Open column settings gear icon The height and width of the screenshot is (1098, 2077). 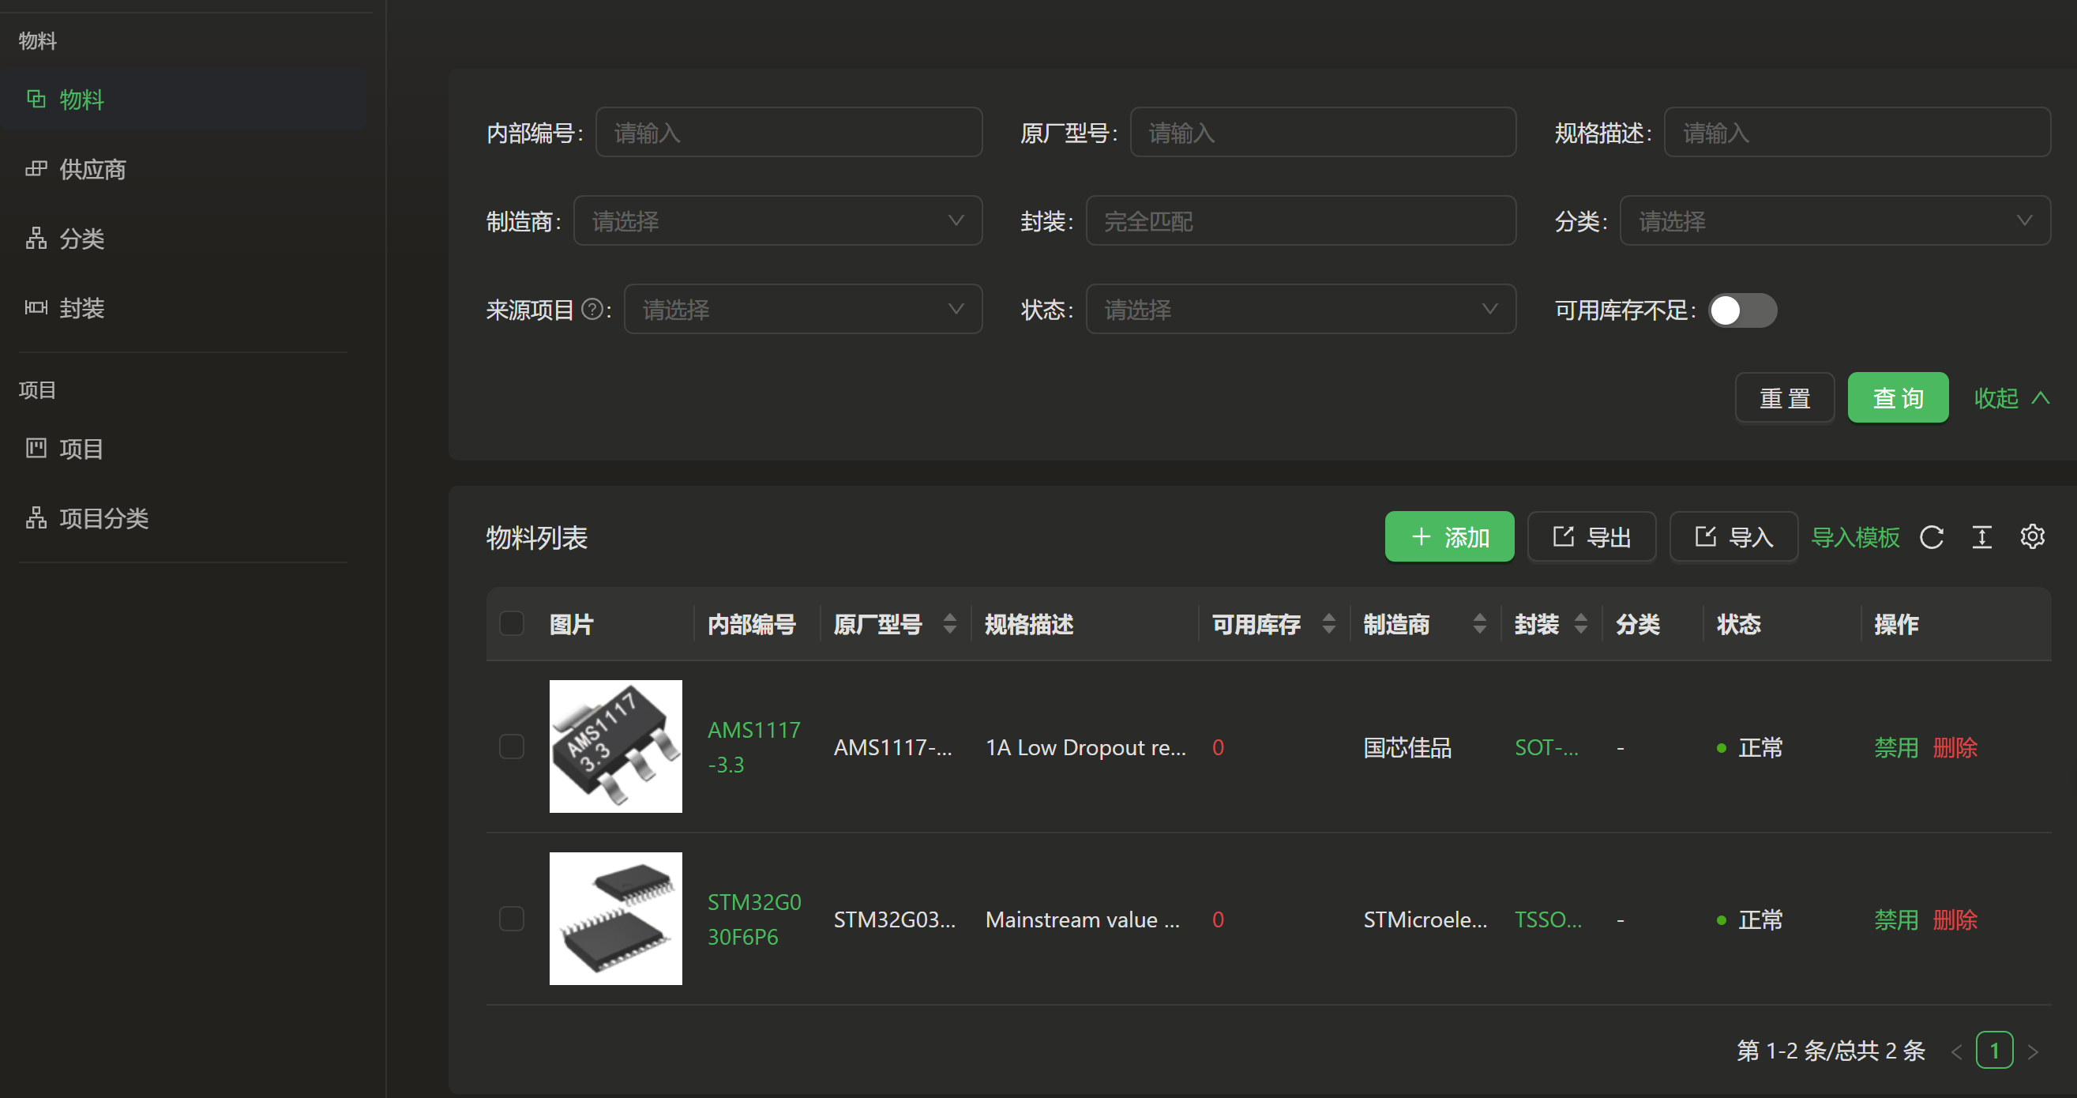click(2032, 537)
